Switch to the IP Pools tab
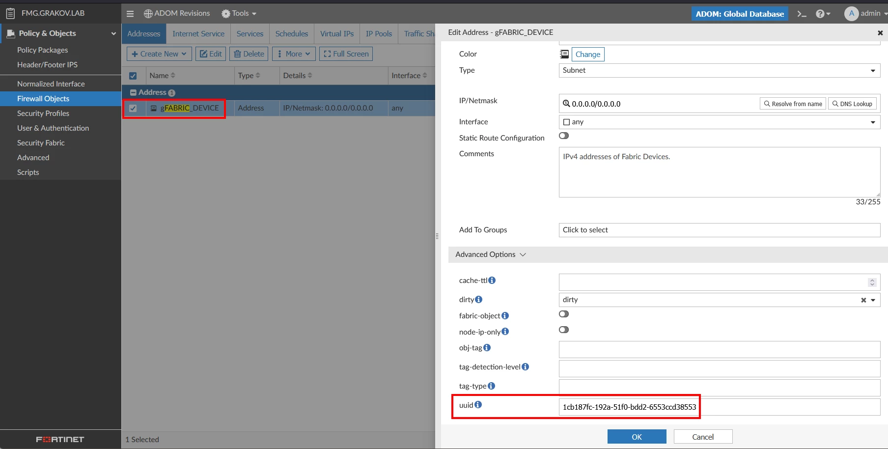This screenshot has height=449, width=888. (x=379, y=34)
